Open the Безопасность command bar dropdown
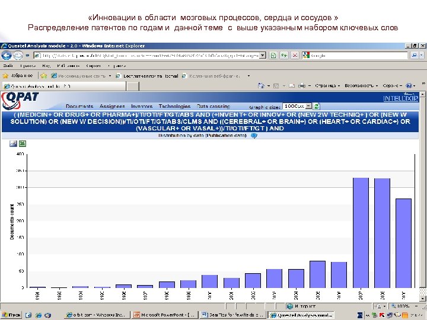Screen dimensions: 427x320 click(361, 86)
